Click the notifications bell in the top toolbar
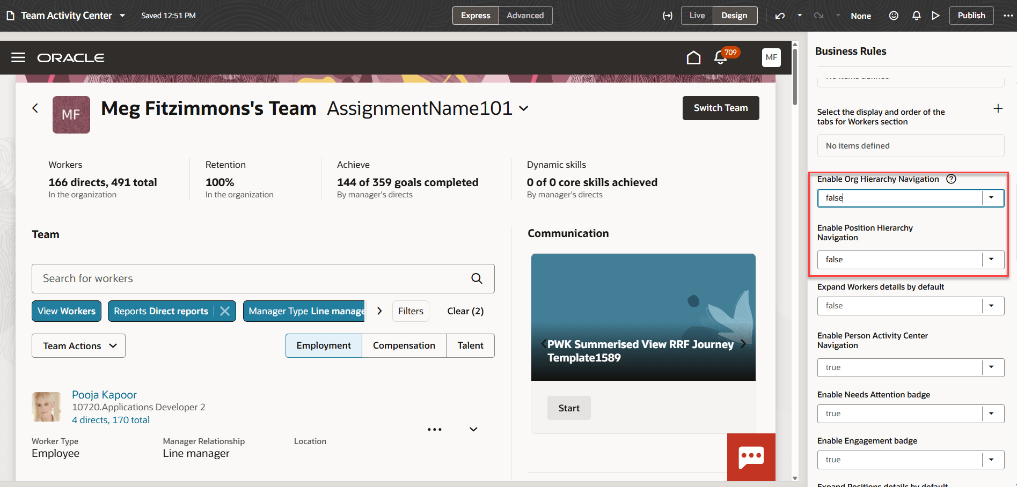 point(916,16)
